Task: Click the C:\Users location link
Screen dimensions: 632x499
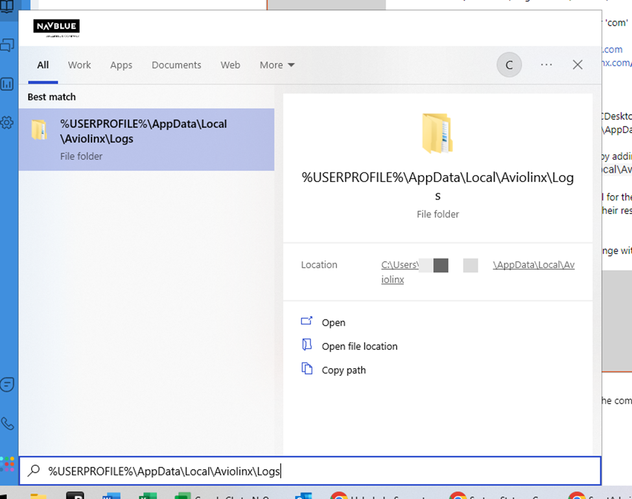Action: click(400, 265)
